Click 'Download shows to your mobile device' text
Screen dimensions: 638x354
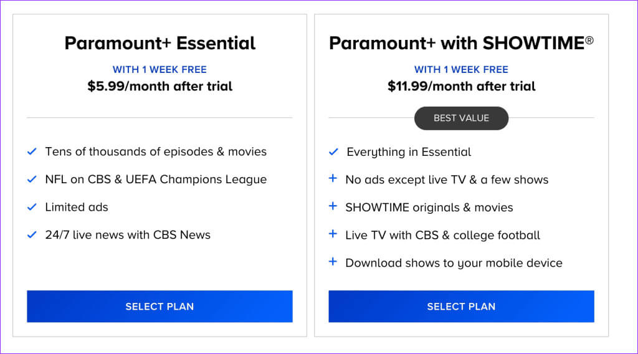(x=454, y=263)
